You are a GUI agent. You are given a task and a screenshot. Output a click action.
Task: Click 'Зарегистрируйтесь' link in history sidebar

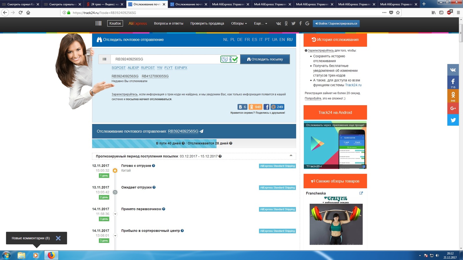321,51
